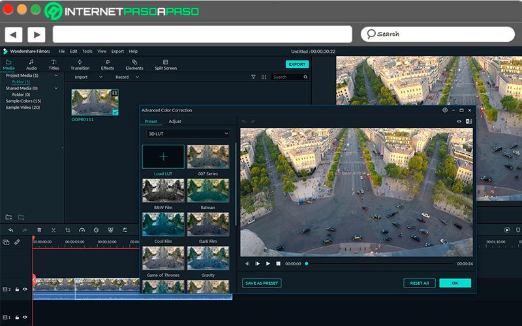Viewport: 522px width, 326px height.
Task: Click the scissors split icon
Action: click(x=54, y=230)
